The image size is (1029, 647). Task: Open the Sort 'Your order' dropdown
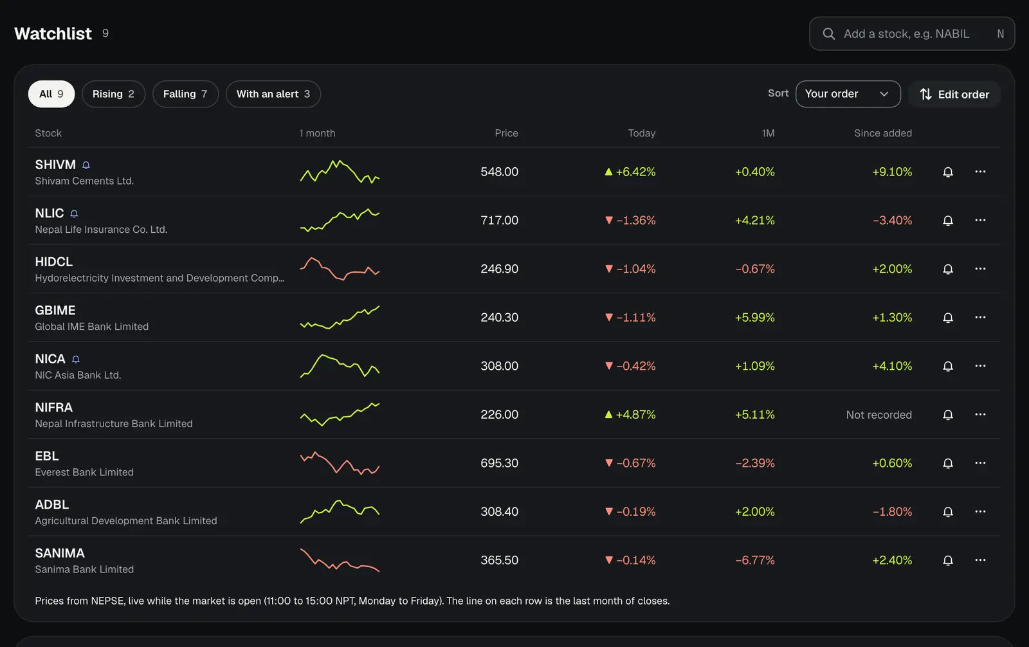[848, 94]
